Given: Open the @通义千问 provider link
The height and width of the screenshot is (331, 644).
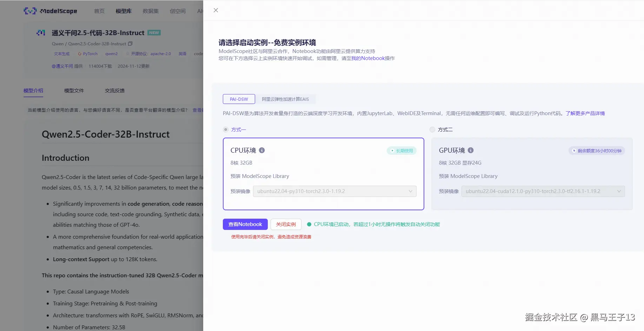Looking at the screenshot, I should [62, 66].
